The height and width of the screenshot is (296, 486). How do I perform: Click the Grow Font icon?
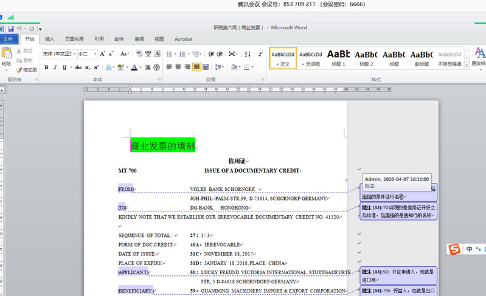(x=103, y=53)
